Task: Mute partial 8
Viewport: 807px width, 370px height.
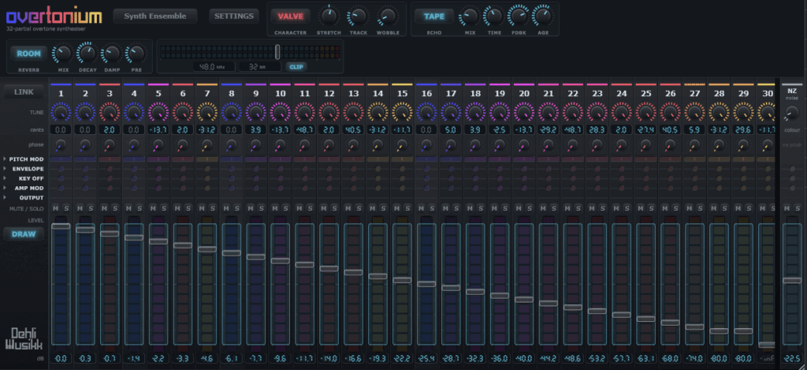Action: point(226,208)
